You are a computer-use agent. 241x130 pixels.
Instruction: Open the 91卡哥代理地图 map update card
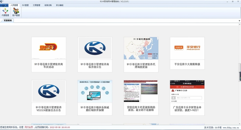(x=141, y=54)
